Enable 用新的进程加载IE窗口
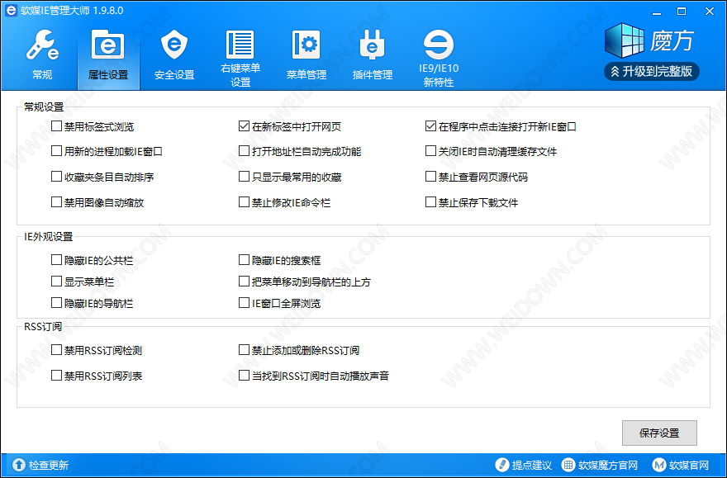This screenshot has height=478, width=727. coord(56,151)
